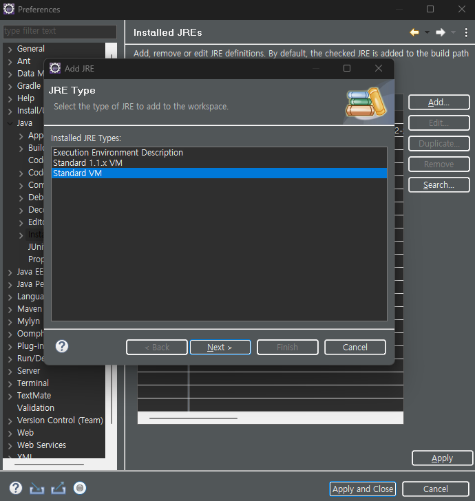Focus the type filter text field

click(60, 31)
